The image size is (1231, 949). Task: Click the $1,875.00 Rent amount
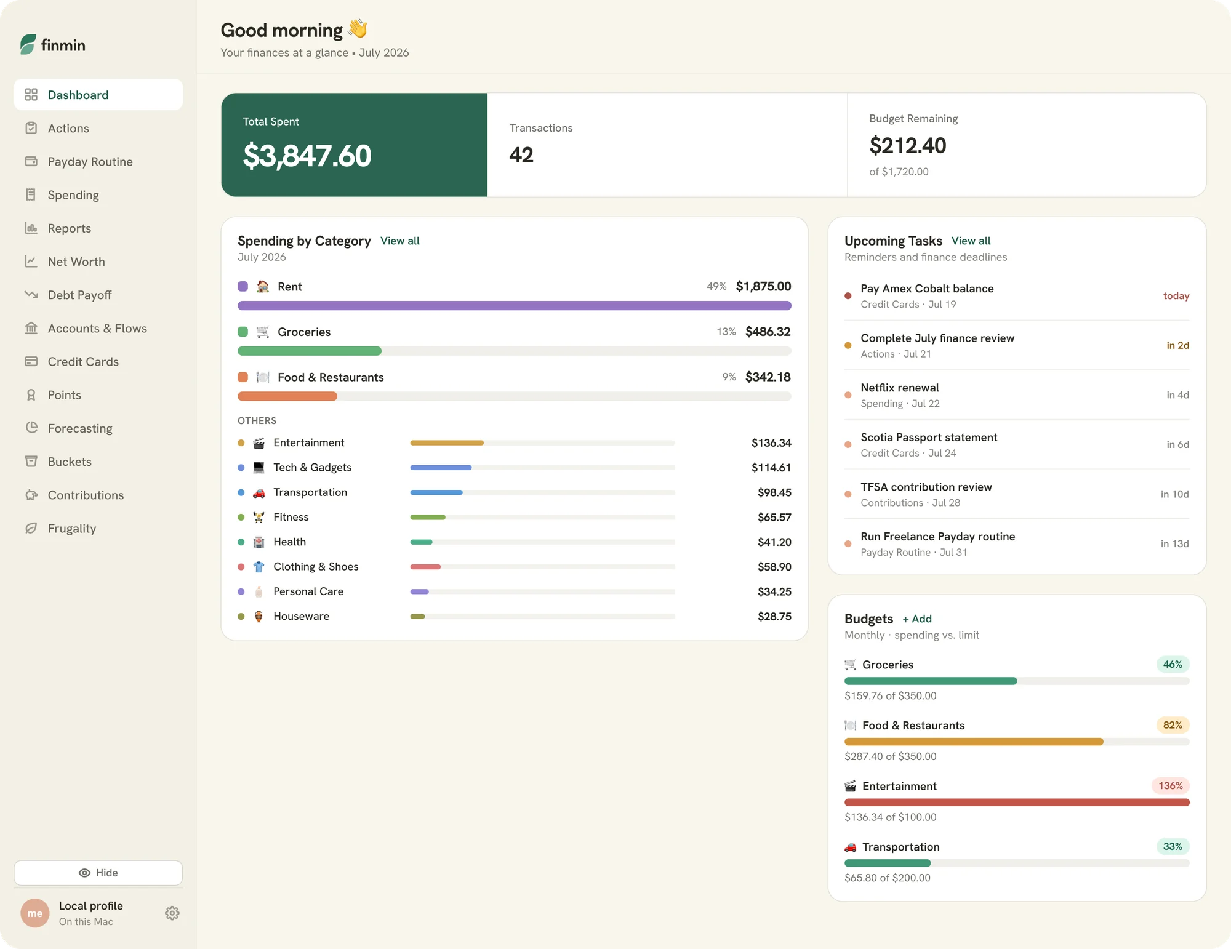(x=763, y=286)
